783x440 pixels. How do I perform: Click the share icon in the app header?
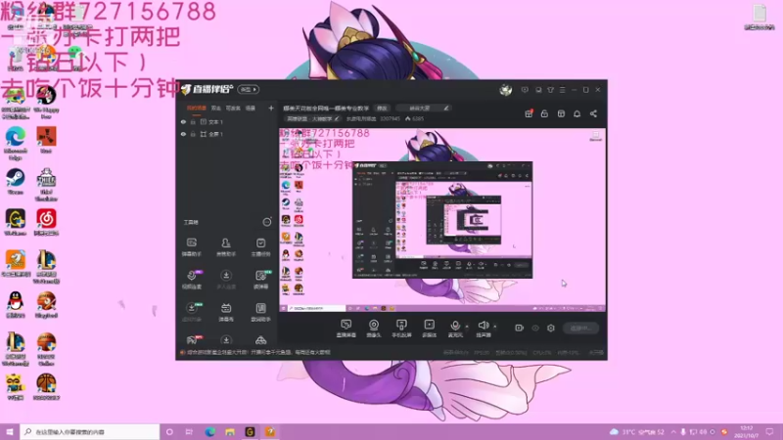pyautogui.click(x=593, y=113)
